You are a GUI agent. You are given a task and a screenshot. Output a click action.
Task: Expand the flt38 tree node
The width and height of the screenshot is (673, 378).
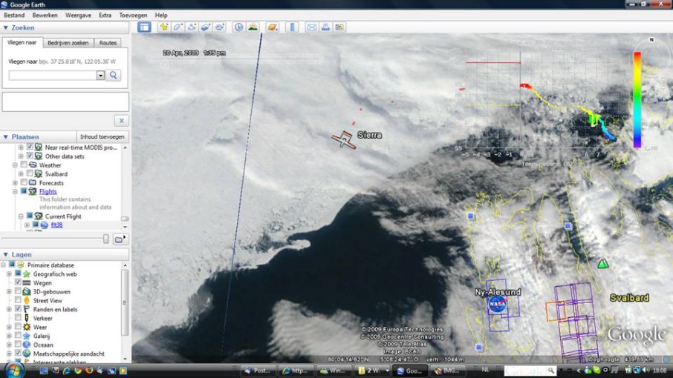(27, 225)
